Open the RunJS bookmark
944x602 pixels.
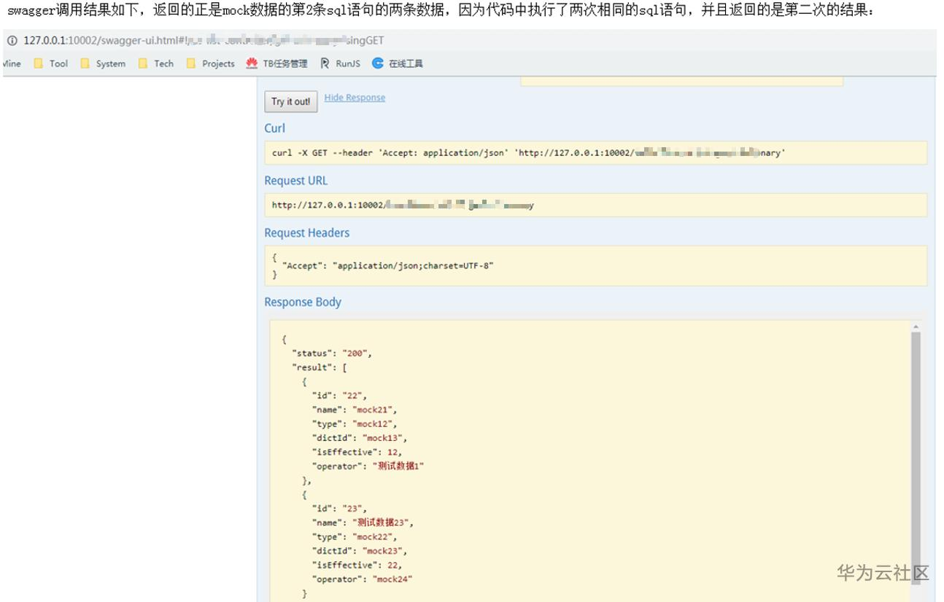click(340, 63)
